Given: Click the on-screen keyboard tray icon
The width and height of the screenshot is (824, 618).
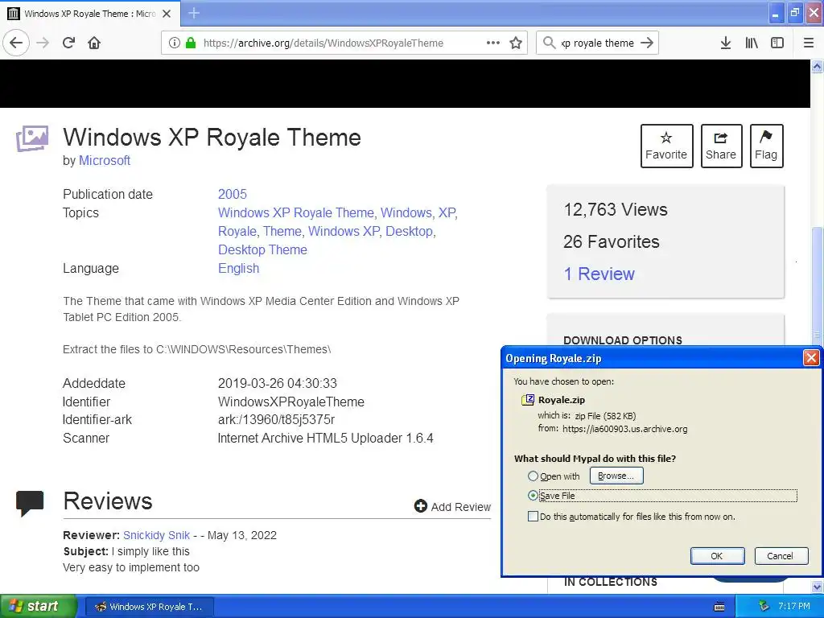Looking at the screenshot, I should (x=720, y=607).
